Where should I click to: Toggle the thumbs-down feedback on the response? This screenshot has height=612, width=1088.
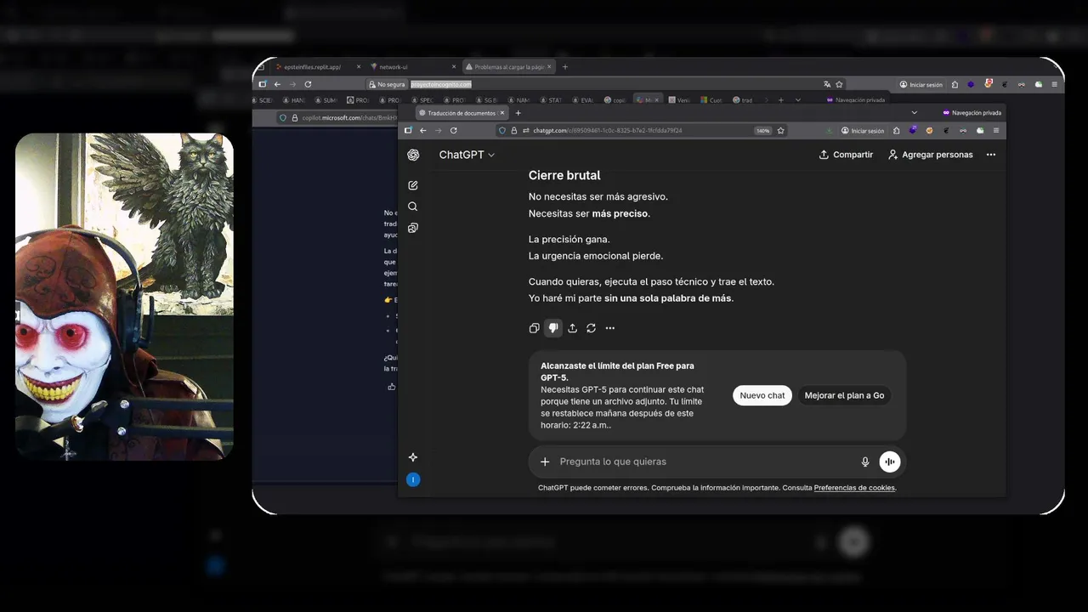click(553, 328)
